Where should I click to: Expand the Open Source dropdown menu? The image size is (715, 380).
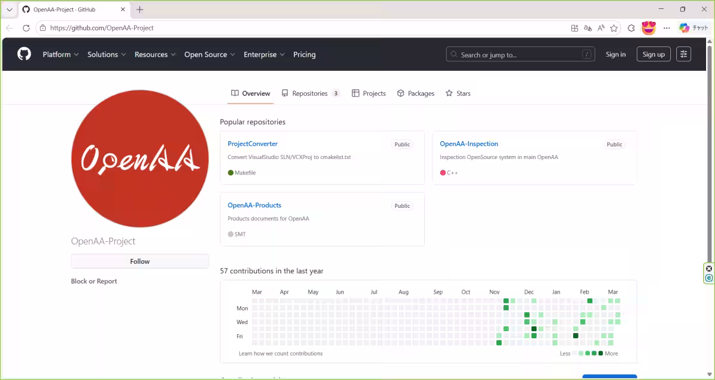[209, 54]
